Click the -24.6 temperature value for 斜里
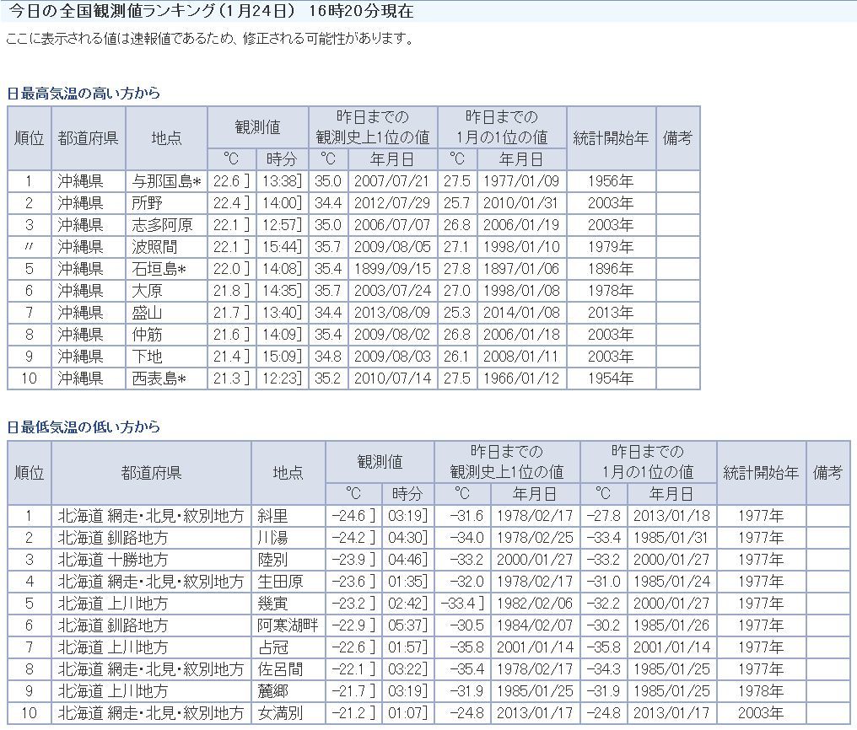This screenshot has height=730, width=857. pyautogui.click(x=350, y=516)
